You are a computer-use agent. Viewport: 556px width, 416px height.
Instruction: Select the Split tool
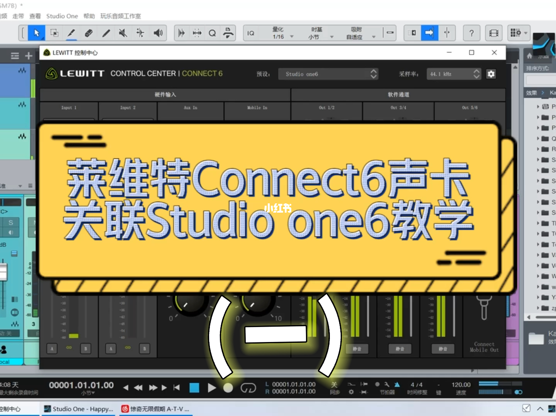pyautogui.click(x=71, y=33)
